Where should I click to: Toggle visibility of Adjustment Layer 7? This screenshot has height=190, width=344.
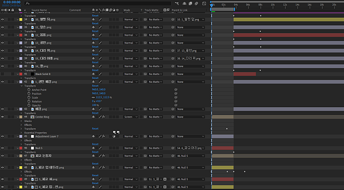3,136
